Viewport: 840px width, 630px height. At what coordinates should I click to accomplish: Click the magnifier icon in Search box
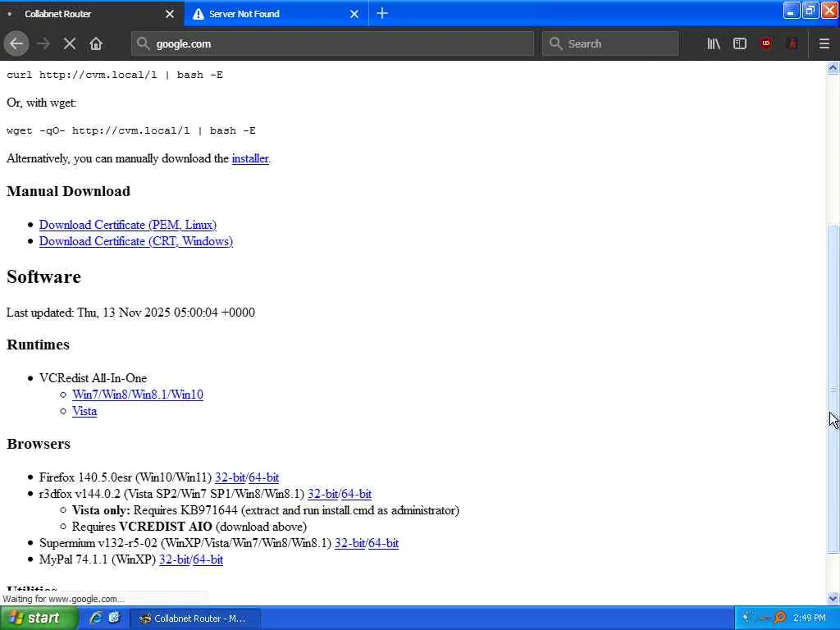pos(555,43)
